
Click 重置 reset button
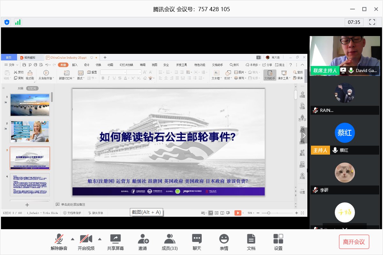[x=92, y=72]
